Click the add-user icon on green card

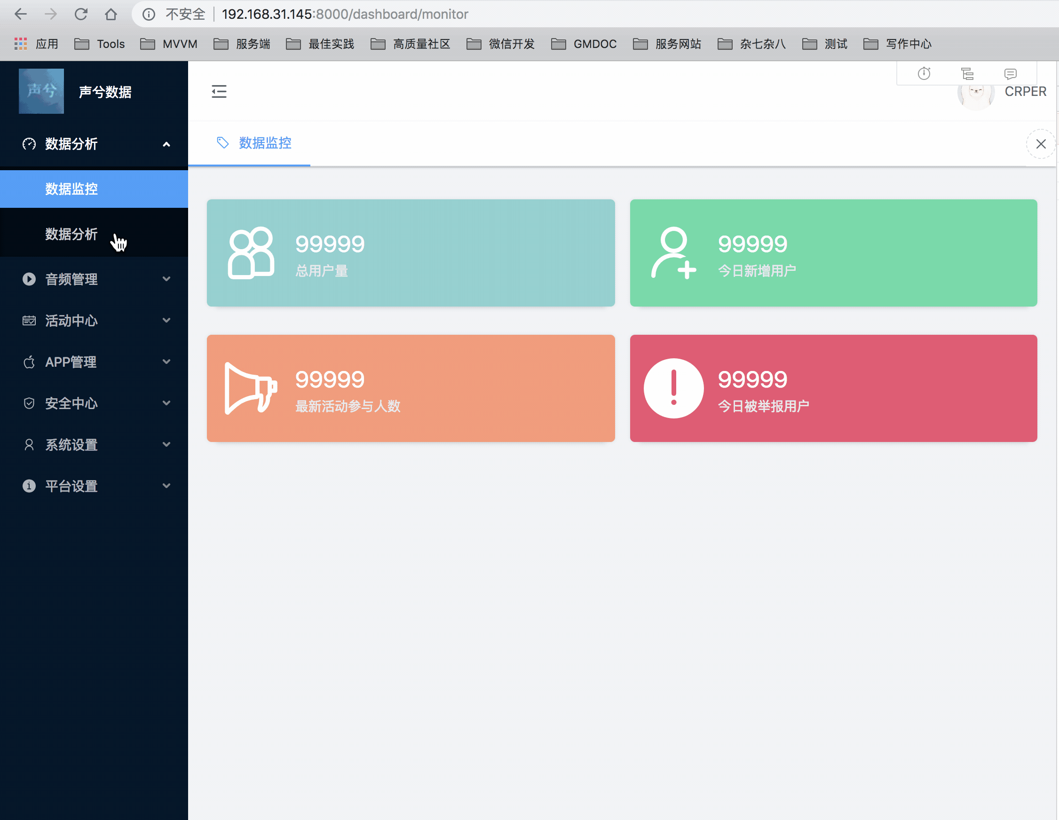click(x=673, y=252)
